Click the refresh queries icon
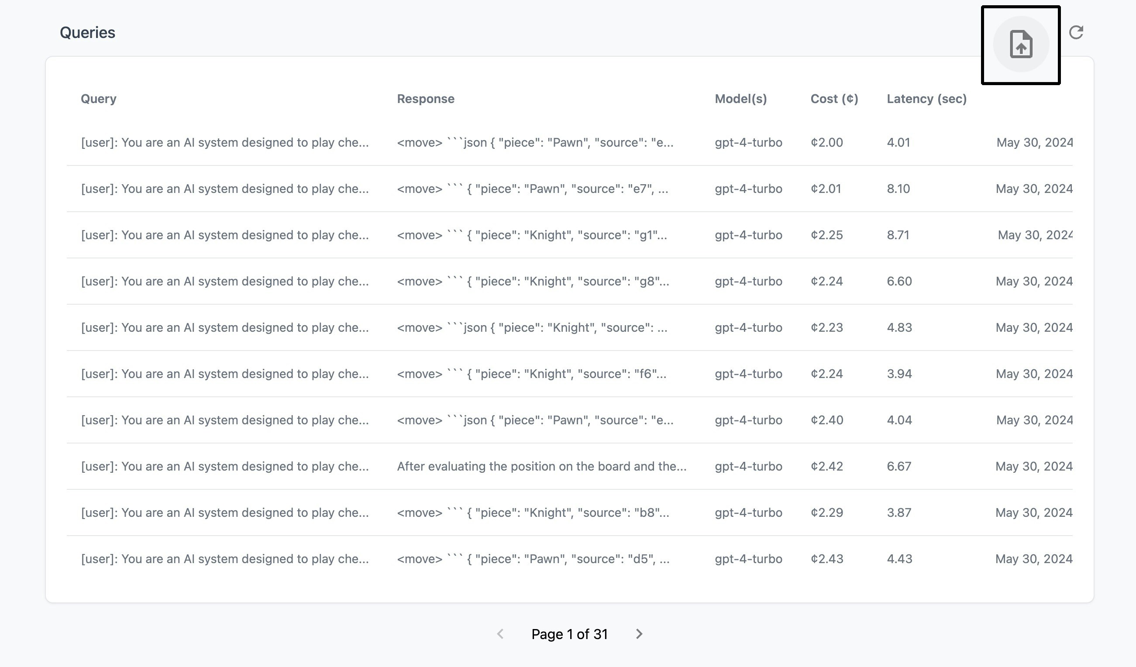The image size is (1136, 667). click(x=1076, y=32)
